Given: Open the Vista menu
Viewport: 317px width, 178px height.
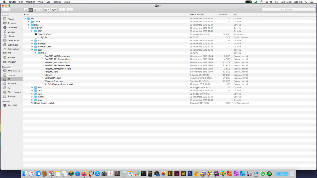Looking at the screenshot, I should pos(41,2).
